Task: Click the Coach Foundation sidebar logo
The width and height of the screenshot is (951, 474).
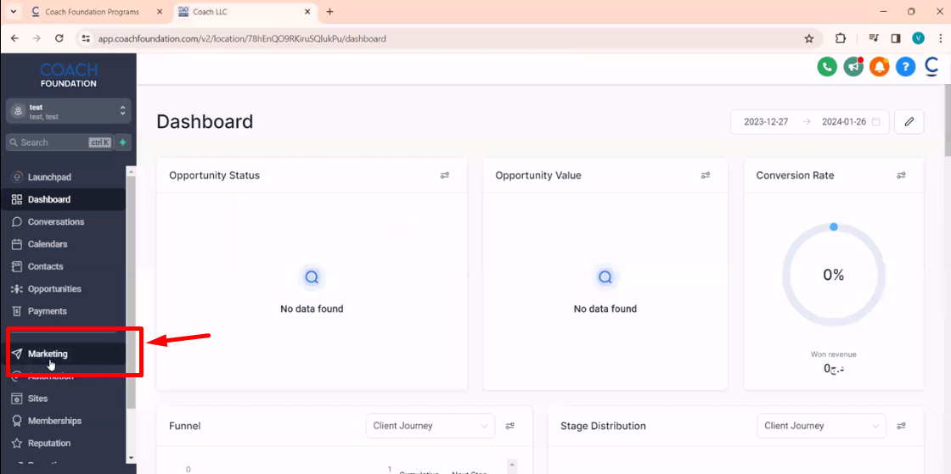Action: pyautogui.click(x=69, y=75)
